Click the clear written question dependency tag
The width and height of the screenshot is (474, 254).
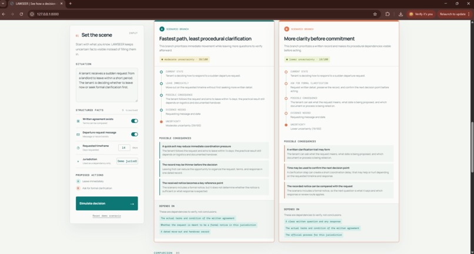click(313, 221)
